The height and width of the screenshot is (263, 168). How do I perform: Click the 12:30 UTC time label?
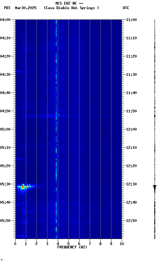click(131, 184)
